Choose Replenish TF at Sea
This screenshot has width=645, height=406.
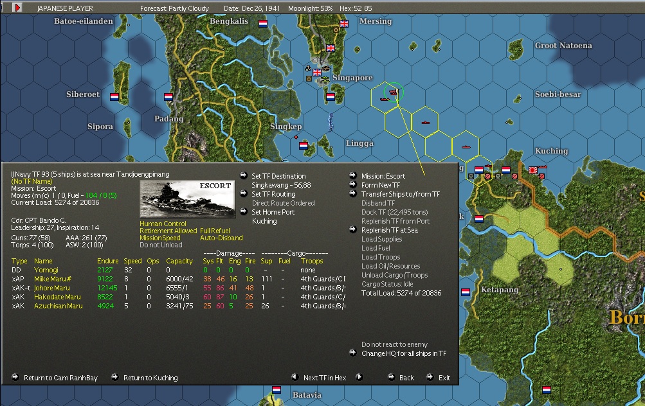pos(390,230)
